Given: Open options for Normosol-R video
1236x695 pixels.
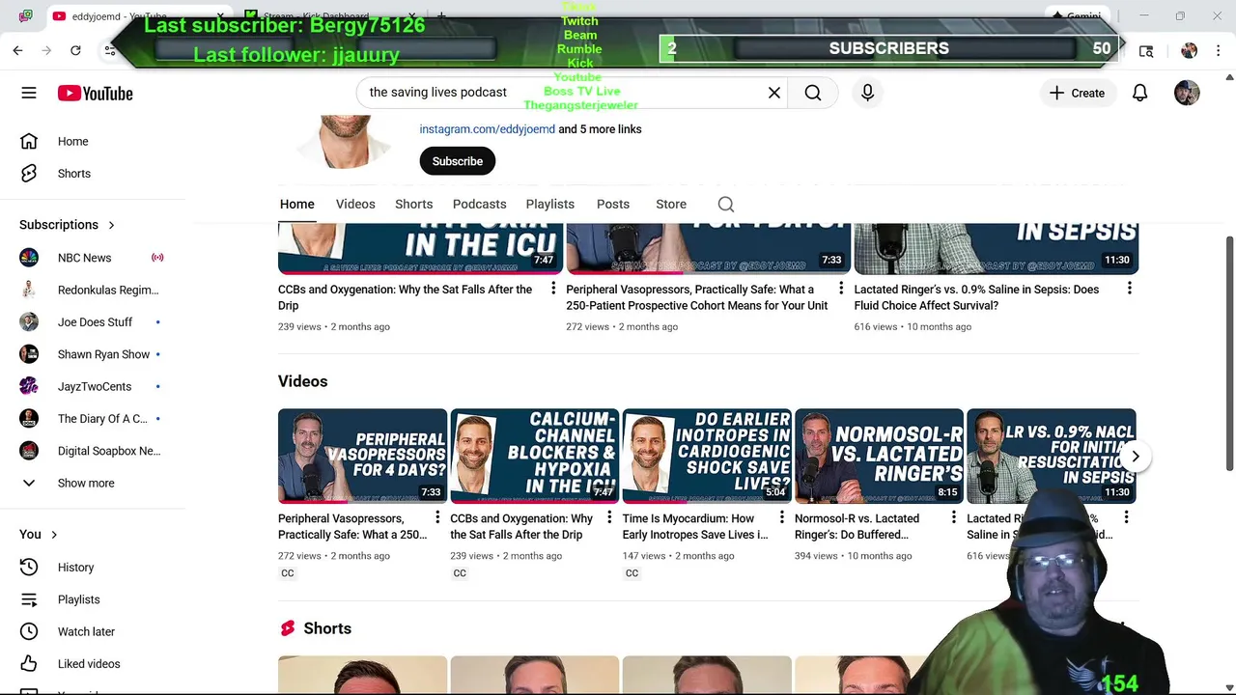Looking at the screenshot, I should point(954,518).
